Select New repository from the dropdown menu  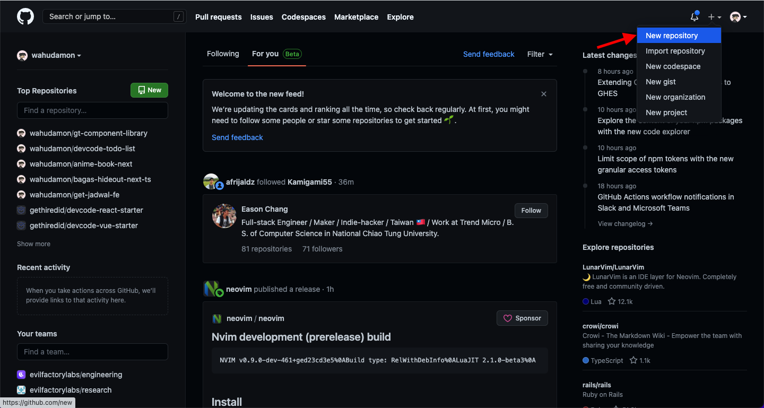point(679,36)
